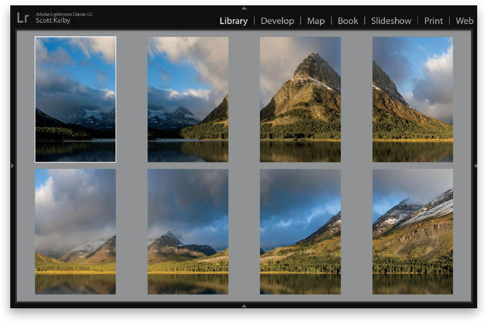This screenshot has width=487, height=323.
Task: Go to the Book module
Action: (x=348, y=21)
